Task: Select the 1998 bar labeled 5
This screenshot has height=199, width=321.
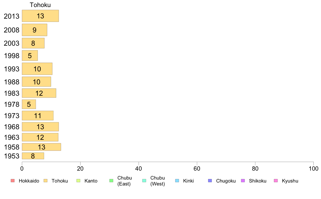Action: (x=30, y=55)
